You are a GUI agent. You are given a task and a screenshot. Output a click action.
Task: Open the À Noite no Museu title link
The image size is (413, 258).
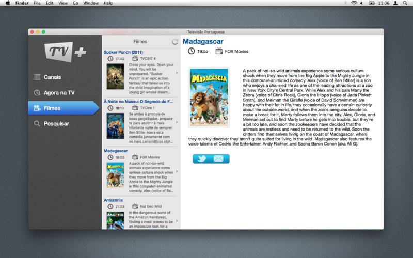[139, 101]
